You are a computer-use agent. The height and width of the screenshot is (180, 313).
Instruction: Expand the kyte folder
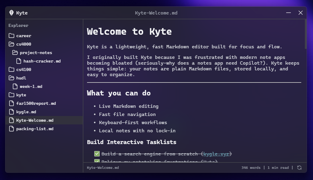pos(44,95)
